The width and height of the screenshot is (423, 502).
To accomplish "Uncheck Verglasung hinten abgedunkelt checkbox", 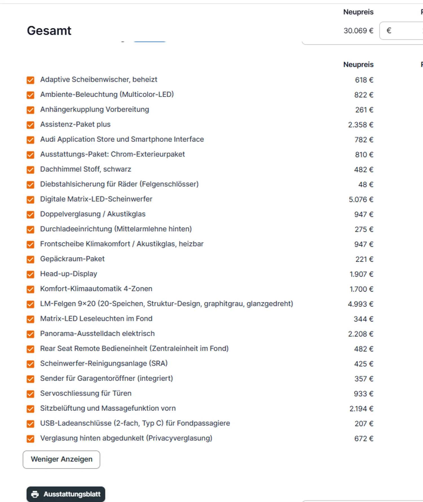I will pos(30,439).
